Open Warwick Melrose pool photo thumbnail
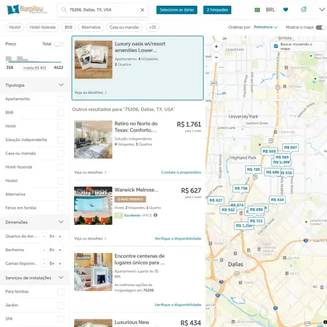The image size is (327, 327). (x=93, y=206)
